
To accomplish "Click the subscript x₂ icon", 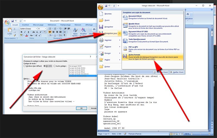I will click(x=37, y=32).
